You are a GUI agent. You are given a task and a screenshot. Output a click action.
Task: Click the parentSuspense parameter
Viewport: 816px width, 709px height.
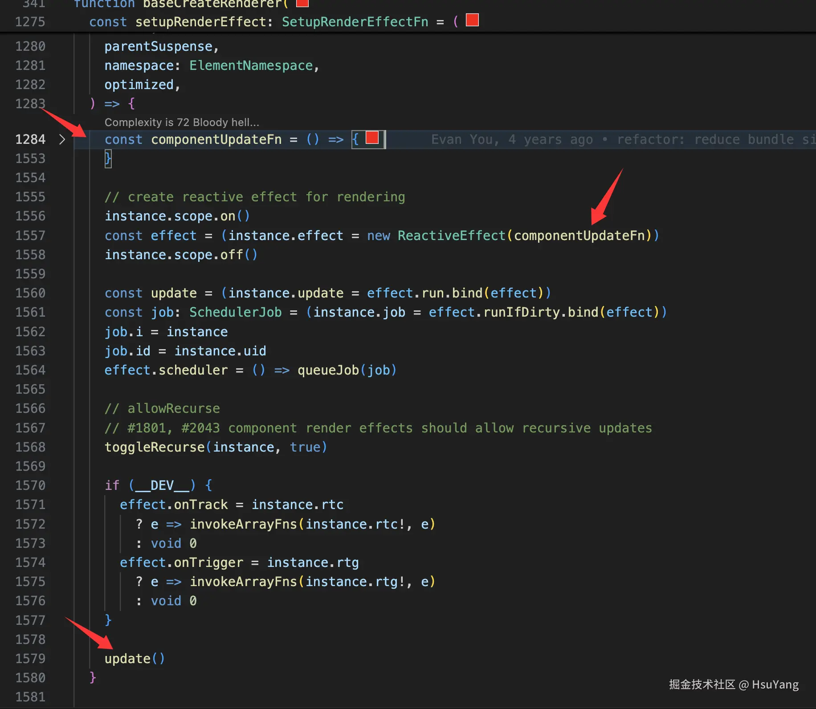click(158, 46)
